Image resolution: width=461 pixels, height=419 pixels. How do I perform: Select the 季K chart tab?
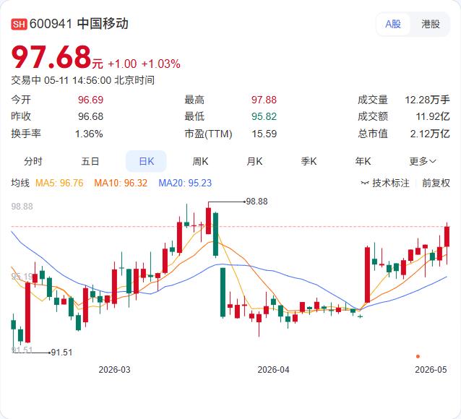(x=309, y=161)
